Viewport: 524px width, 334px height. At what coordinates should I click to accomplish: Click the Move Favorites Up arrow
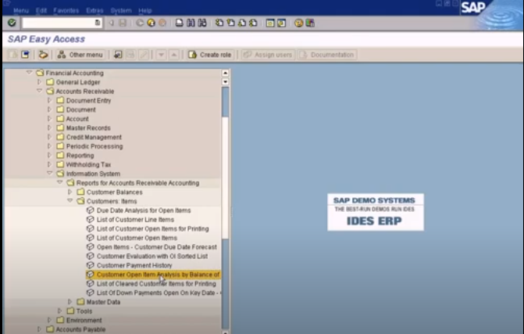pyautogui.click(x=174, y=55)
